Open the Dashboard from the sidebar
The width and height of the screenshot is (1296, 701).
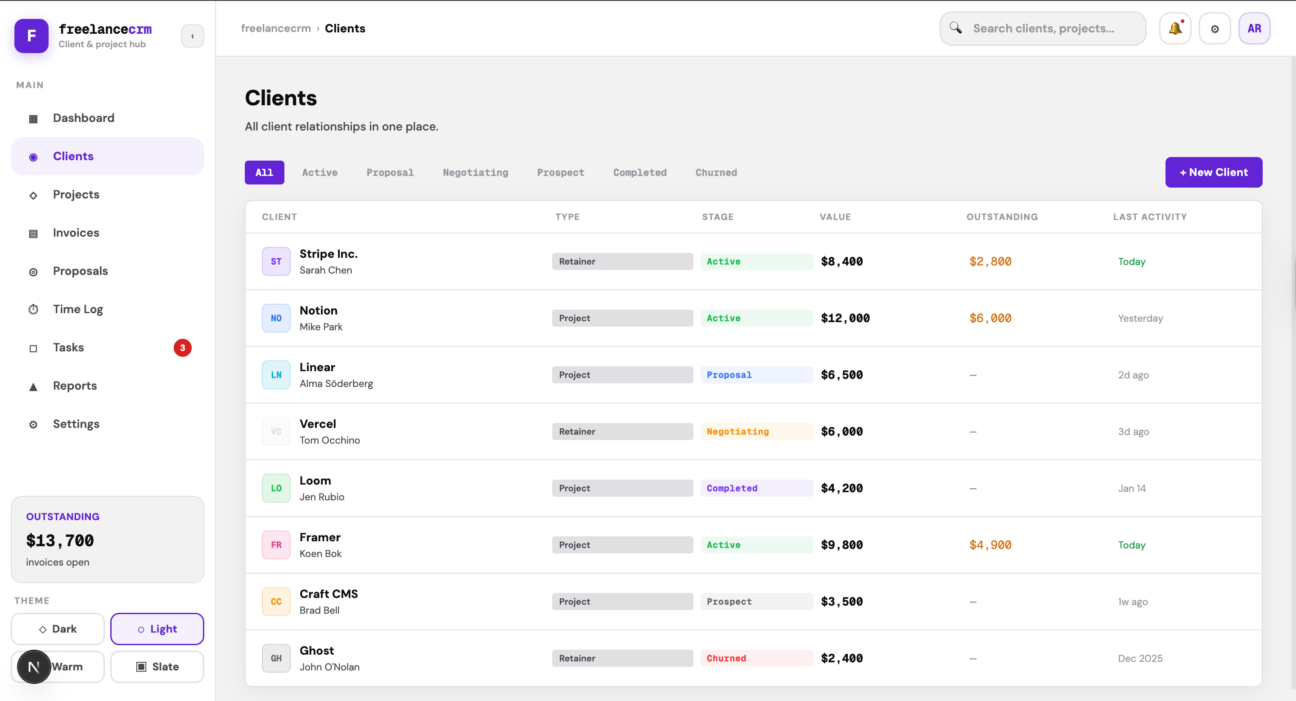click(84, 118)
